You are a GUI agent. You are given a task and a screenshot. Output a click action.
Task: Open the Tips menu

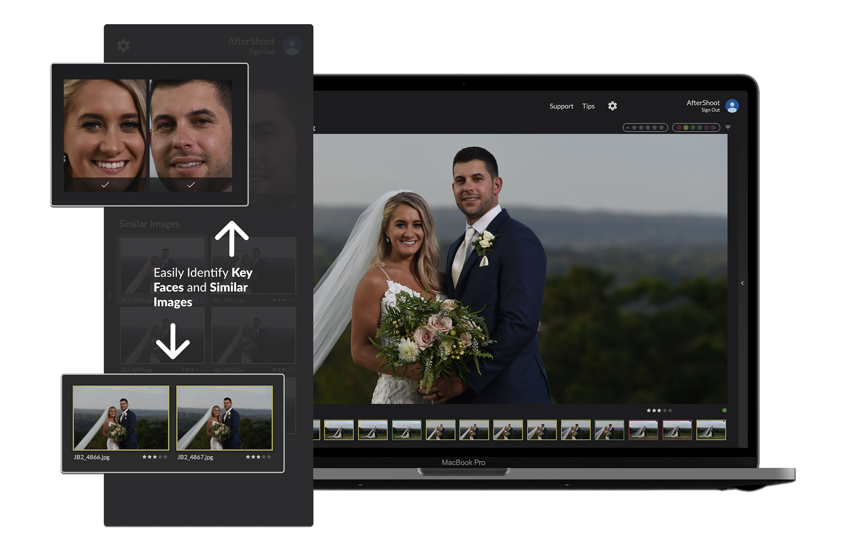(588, 106)
